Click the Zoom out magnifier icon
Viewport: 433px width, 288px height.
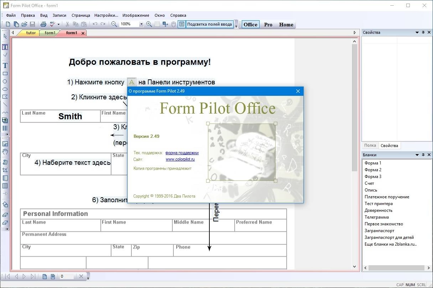point(114,24)
